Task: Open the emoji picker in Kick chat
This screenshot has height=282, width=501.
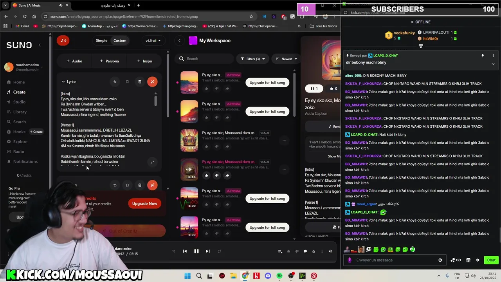Action: click(440, 260)
